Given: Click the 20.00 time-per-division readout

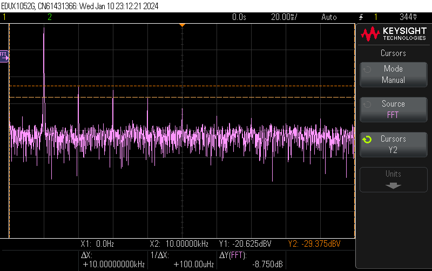Looking at the screenshot, I should pos(284,17).
